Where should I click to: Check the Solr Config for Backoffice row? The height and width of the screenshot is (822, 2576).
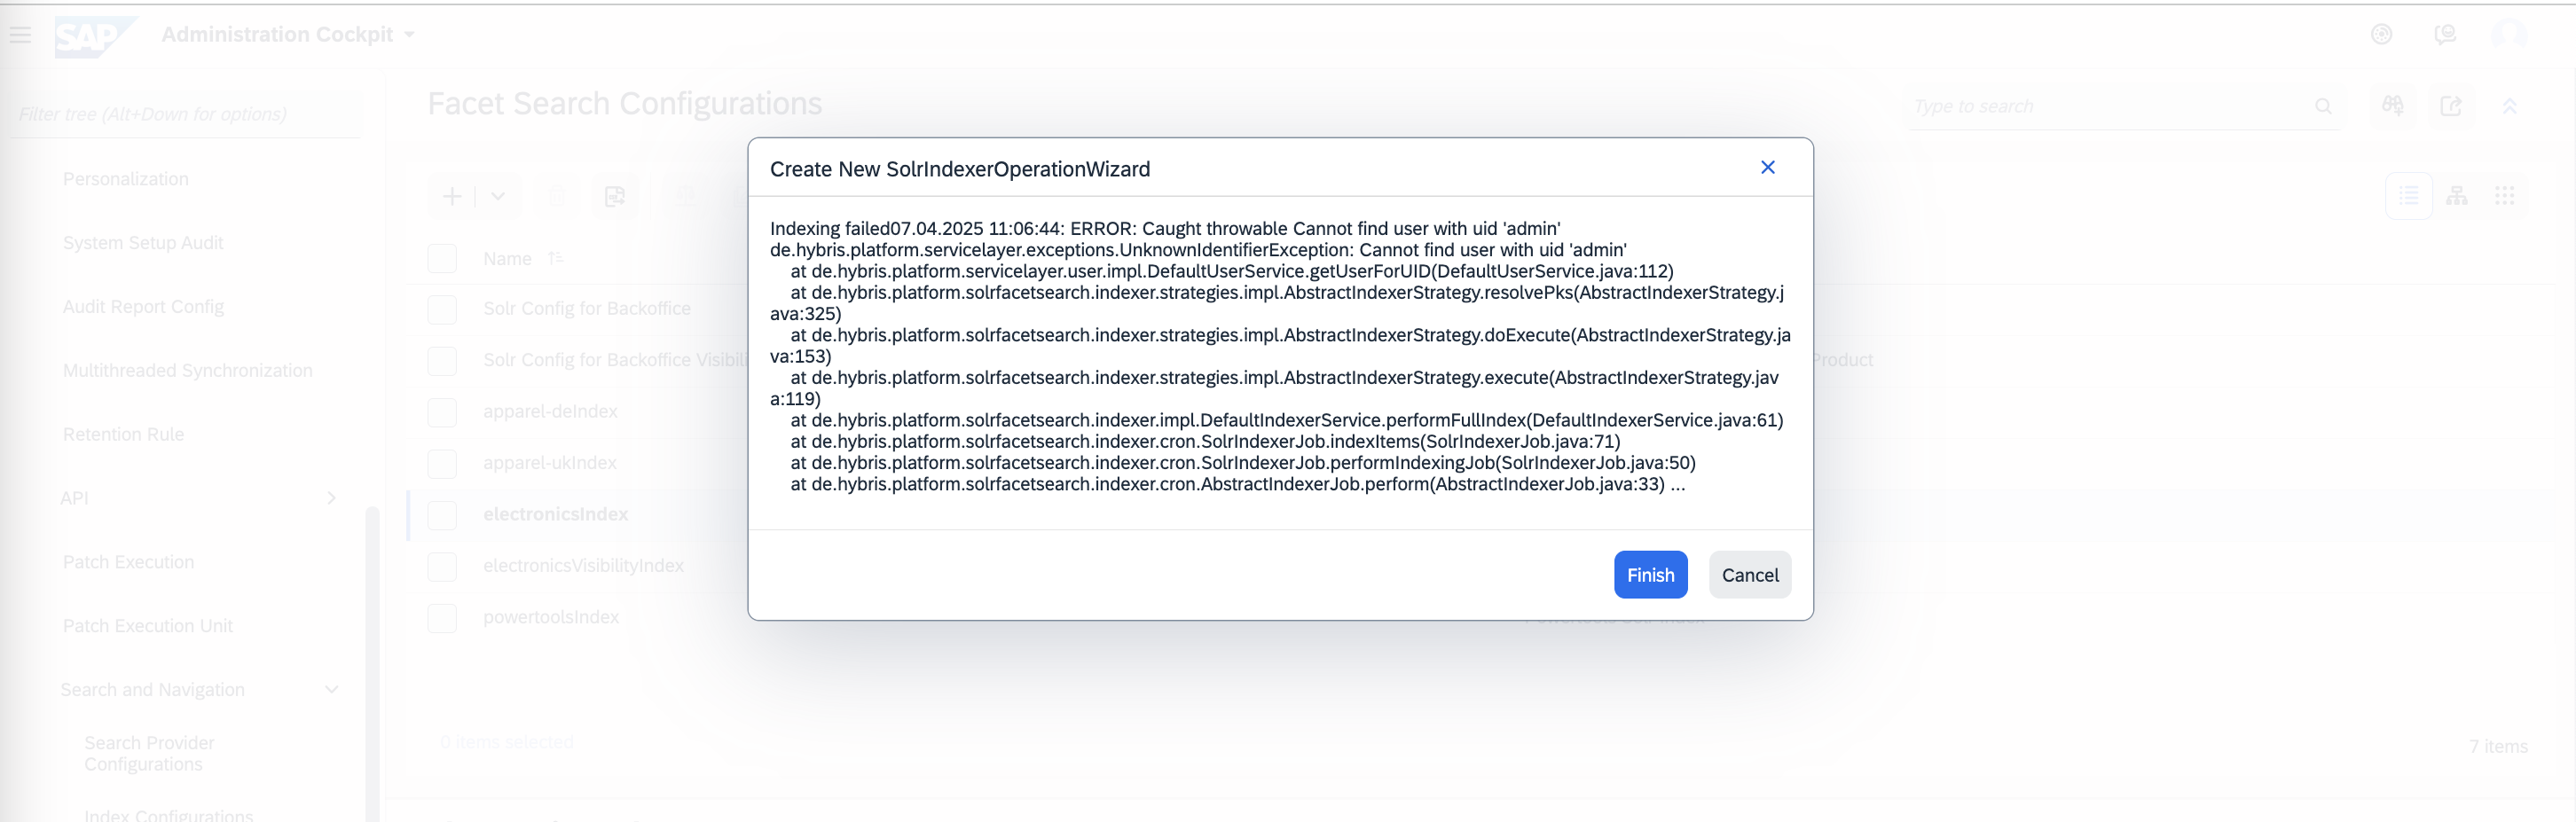point(442,309)
